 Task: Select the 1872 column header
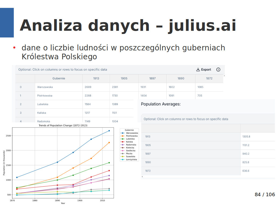(x=209, y=78)
